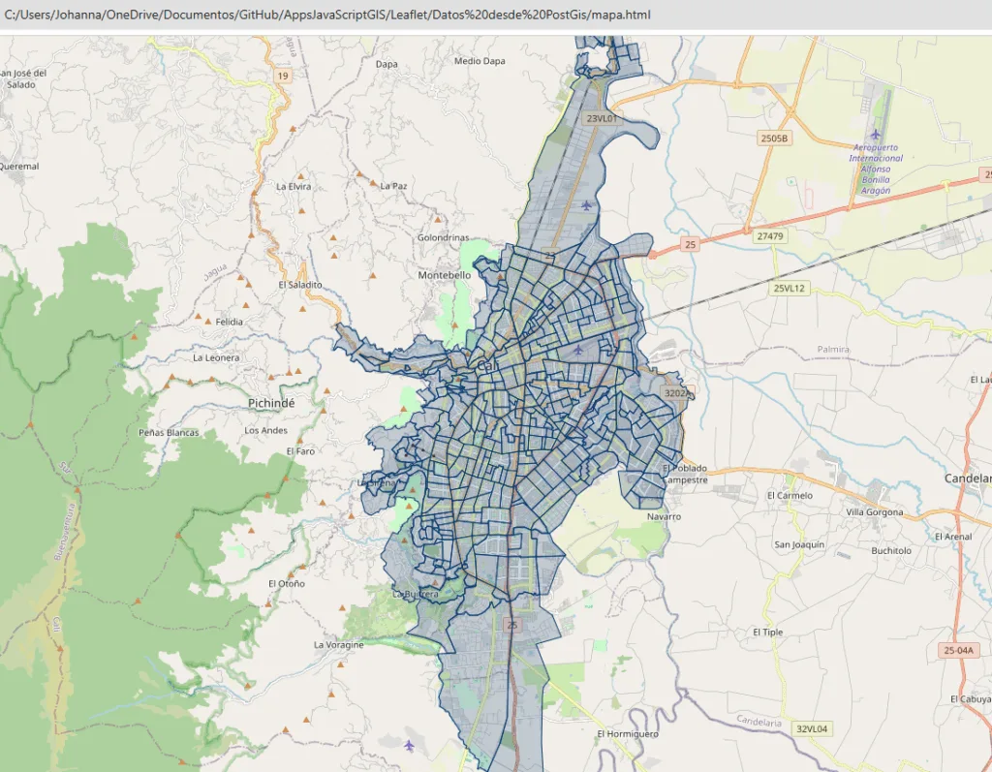
Task: Click the 23VL01 road shield
Action: tap(601, 118)
